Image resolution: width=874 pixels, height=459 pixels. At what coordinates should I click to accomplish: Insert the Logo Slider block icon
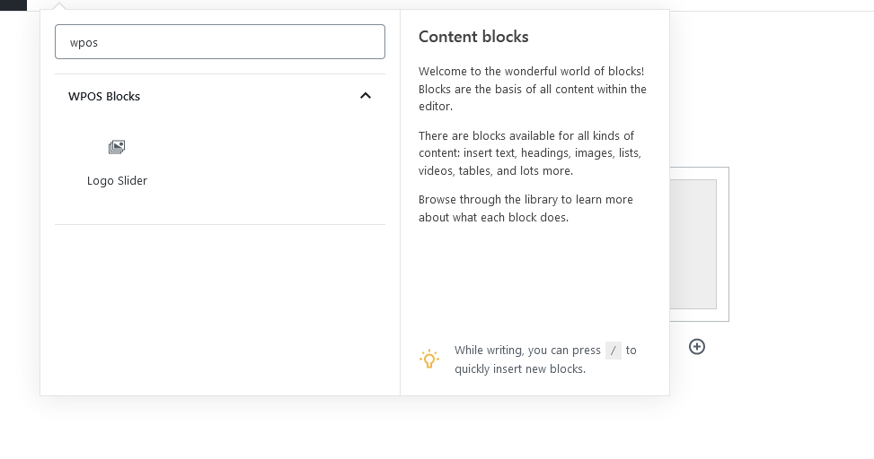click(x=117, y=147)
